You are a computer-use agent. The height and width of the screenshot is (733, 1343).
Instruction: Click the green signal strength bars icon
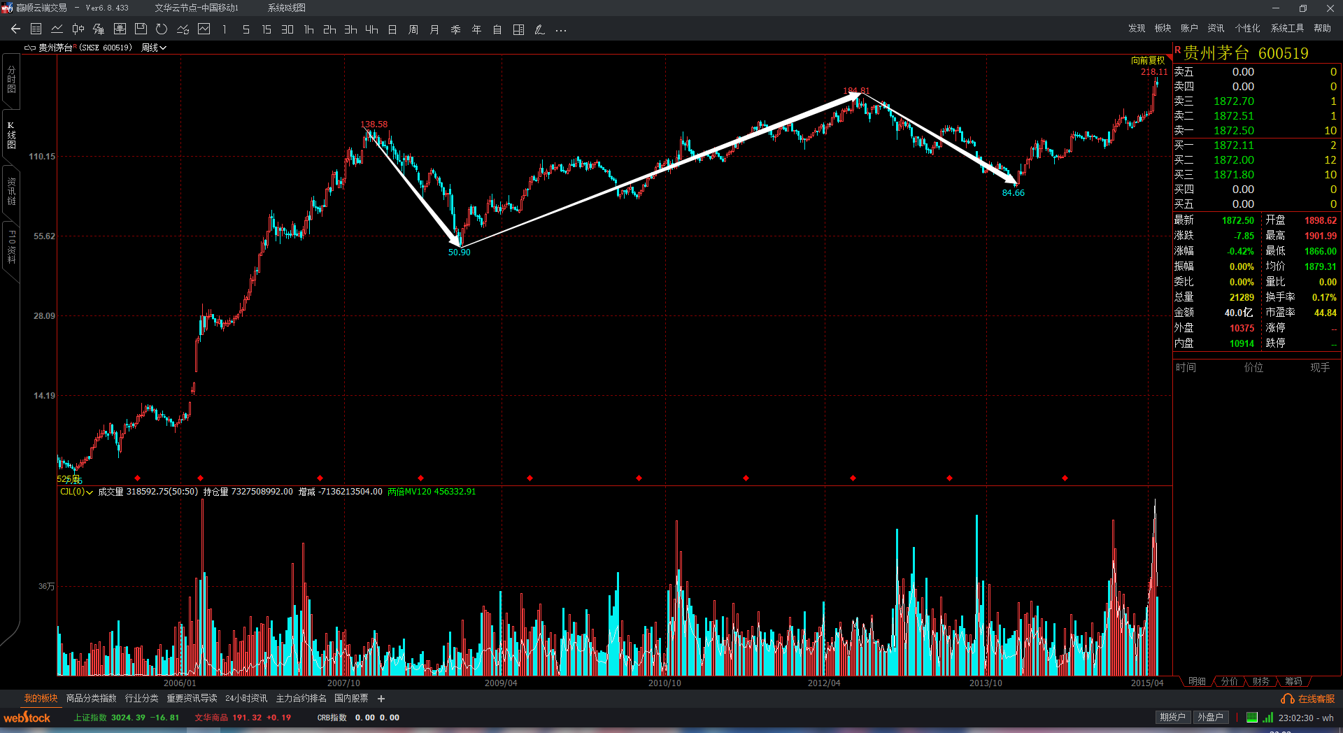[x=1268, y=717]
